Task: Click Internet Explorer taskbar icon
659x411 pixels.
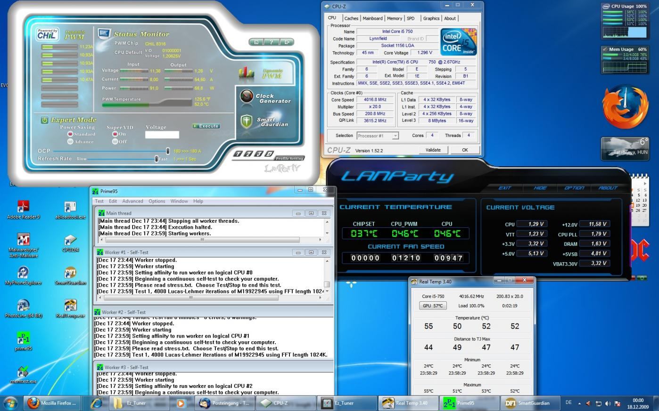Action: 97,403
